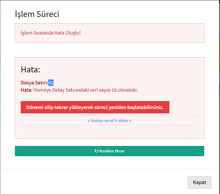Open the Hatayı excel'e aktar link

pyautogui.click(x=109, y=120)
